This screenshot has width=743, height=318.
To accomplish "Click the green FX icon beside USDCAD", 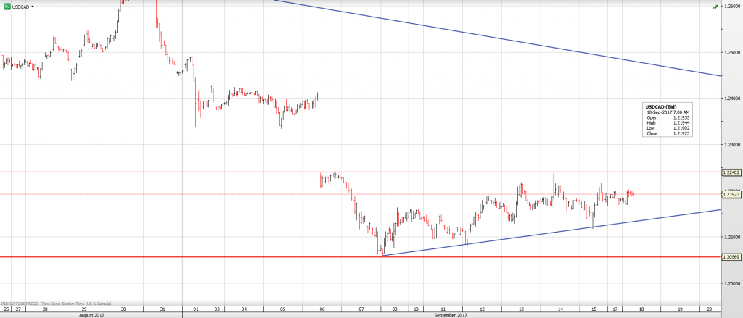I will tap(7, 6).
